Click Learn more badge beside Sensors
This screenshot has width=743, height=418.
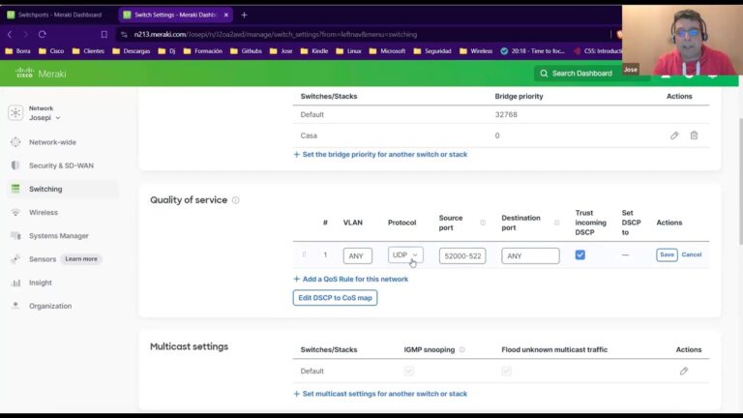[81, 259]
